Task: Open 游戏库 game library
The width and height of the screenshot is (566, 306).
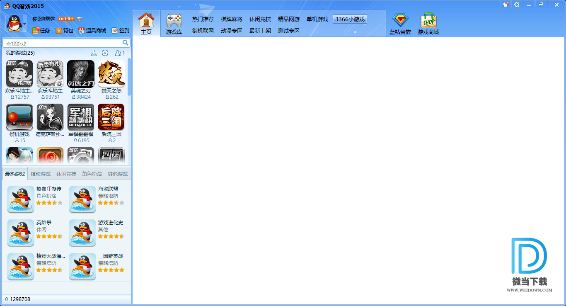Action: [x=174, y=24]
